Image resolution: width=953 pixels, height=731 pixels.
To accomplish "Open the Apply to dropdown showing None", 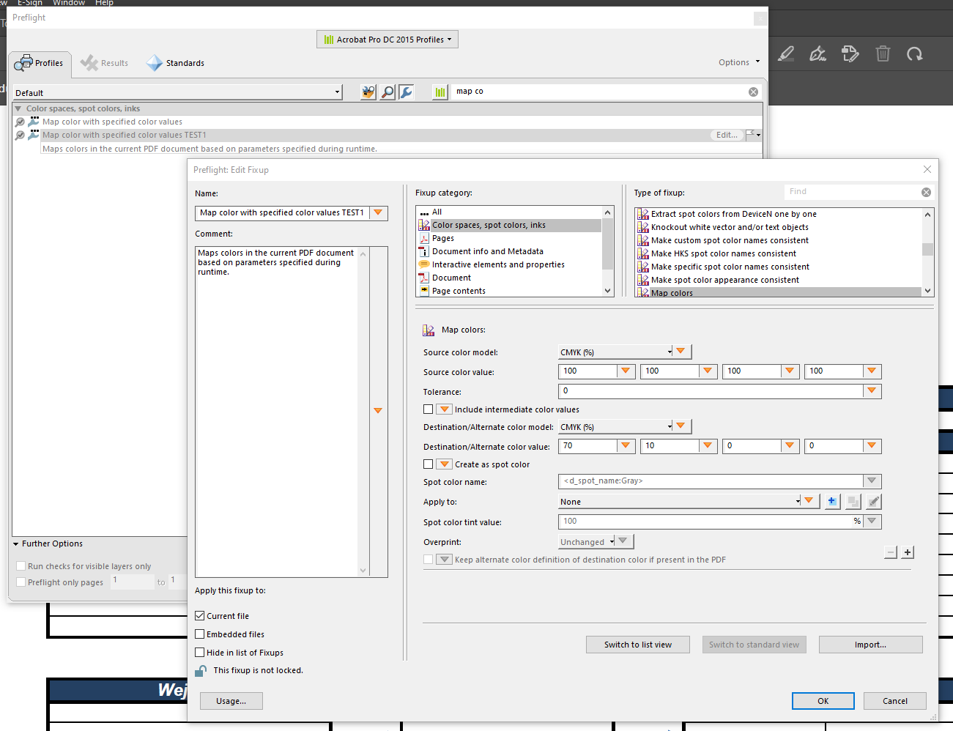I will point(679,502).
